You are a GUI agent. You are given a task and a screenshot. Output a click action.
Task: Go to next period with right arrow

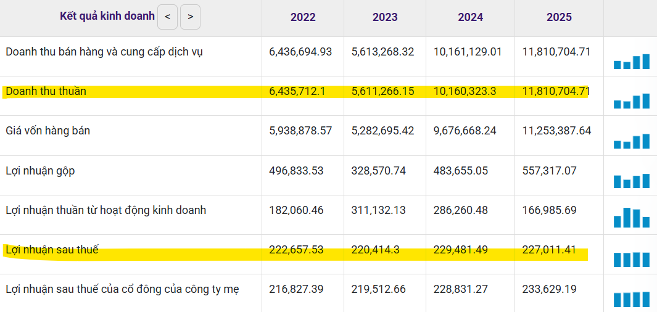pos(190,17)
